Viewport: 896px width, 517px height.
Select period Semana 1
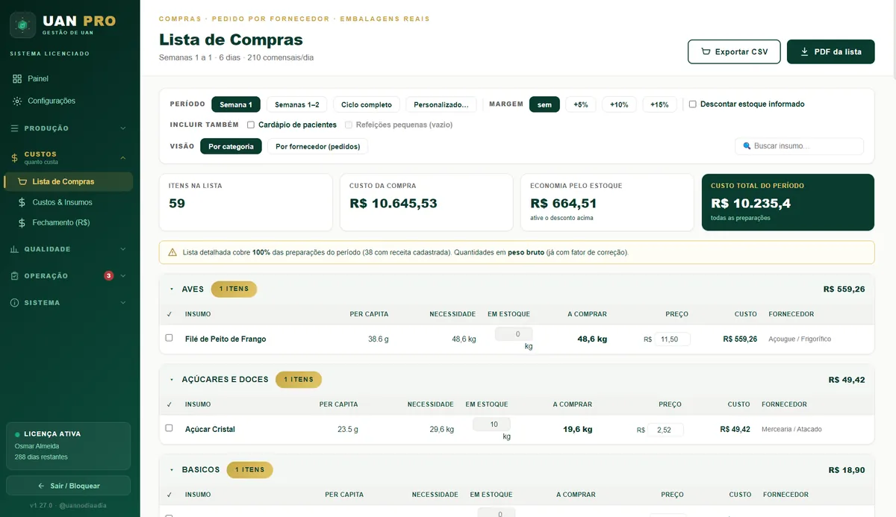[x=236, y=104]
